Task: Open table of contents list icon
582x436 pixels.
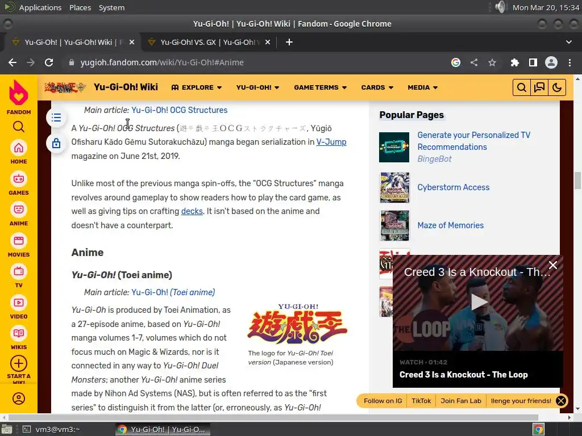Action: [x=56, y=118]
